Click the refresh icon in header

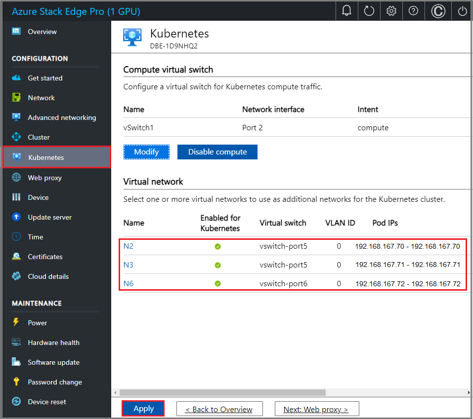click(369, 11)
